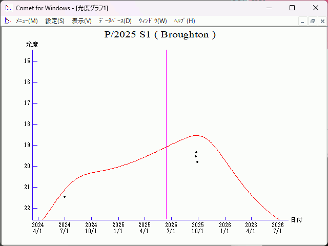This screenshot has width=328, height=246.
Task: Minimize the inner graph window
Action: pos(302,21)
